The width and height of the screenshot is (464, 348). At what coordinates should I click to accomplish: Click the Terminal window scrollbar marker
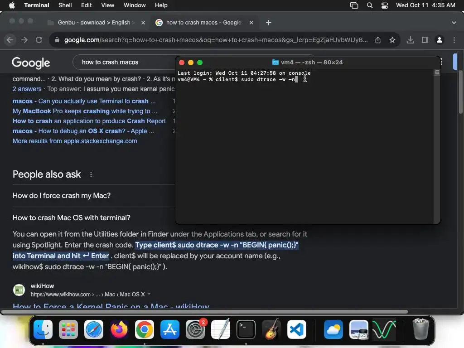tap(437, 72)
